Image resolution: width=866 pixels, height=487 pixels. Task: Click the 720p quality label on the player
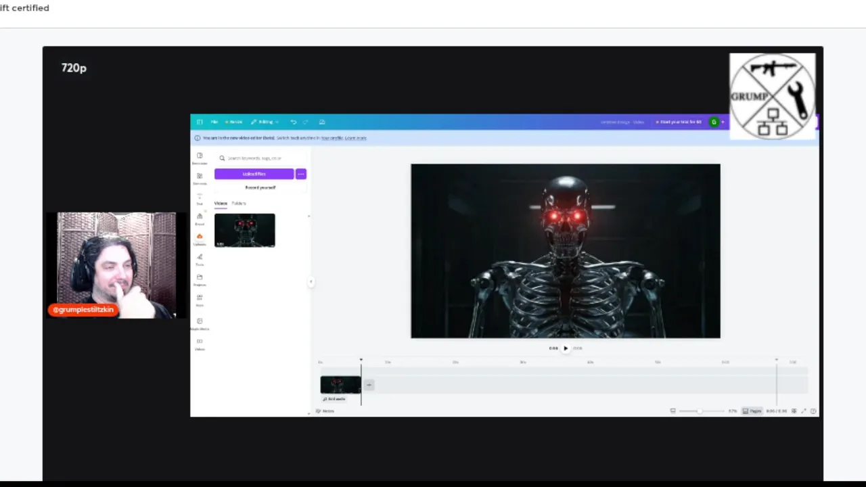click(x=74, y=68)
